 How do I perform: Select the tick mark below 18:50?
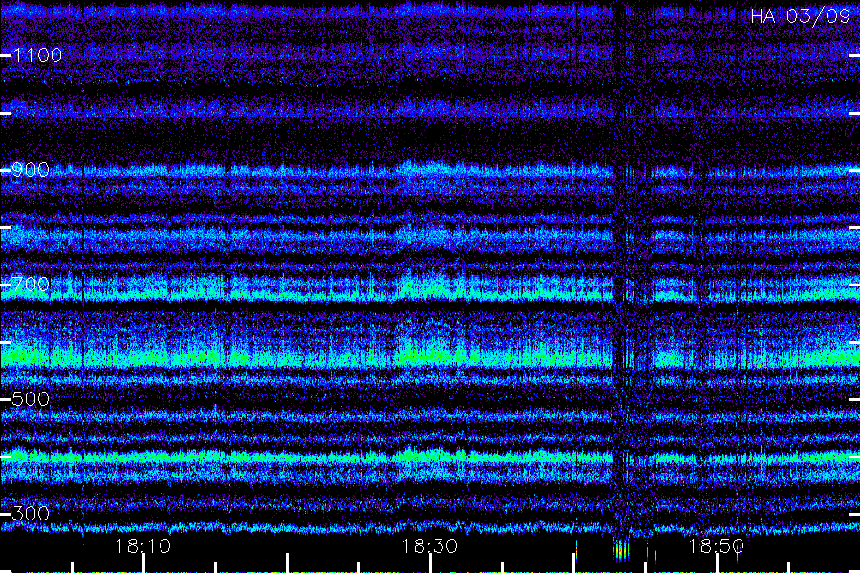coord(717,563)
